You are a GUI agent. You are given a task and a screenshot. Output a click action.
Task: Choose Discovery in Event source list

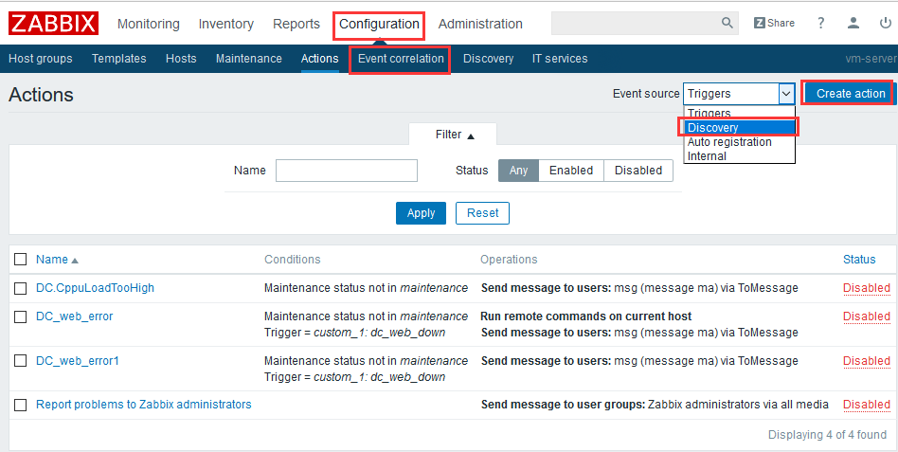(x=739, y=127)
